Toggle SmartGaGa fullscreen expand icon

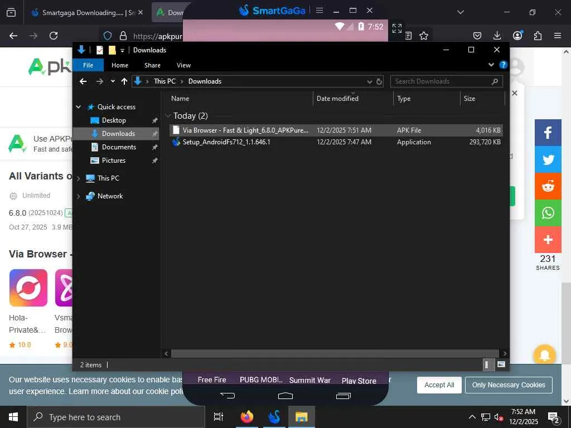(x=397, y=28)
